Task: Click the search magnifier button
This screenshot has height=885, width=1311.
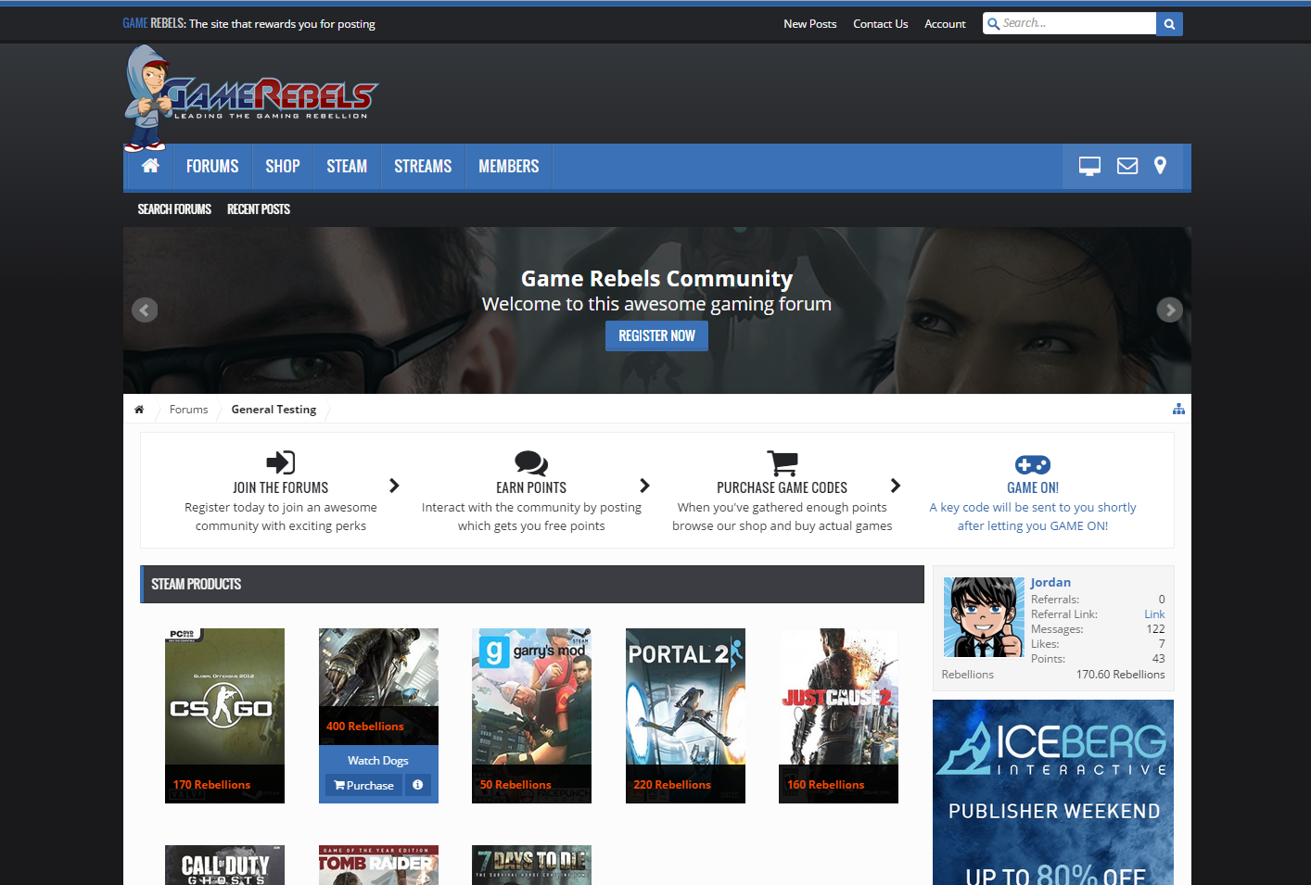Action: 1169,24
